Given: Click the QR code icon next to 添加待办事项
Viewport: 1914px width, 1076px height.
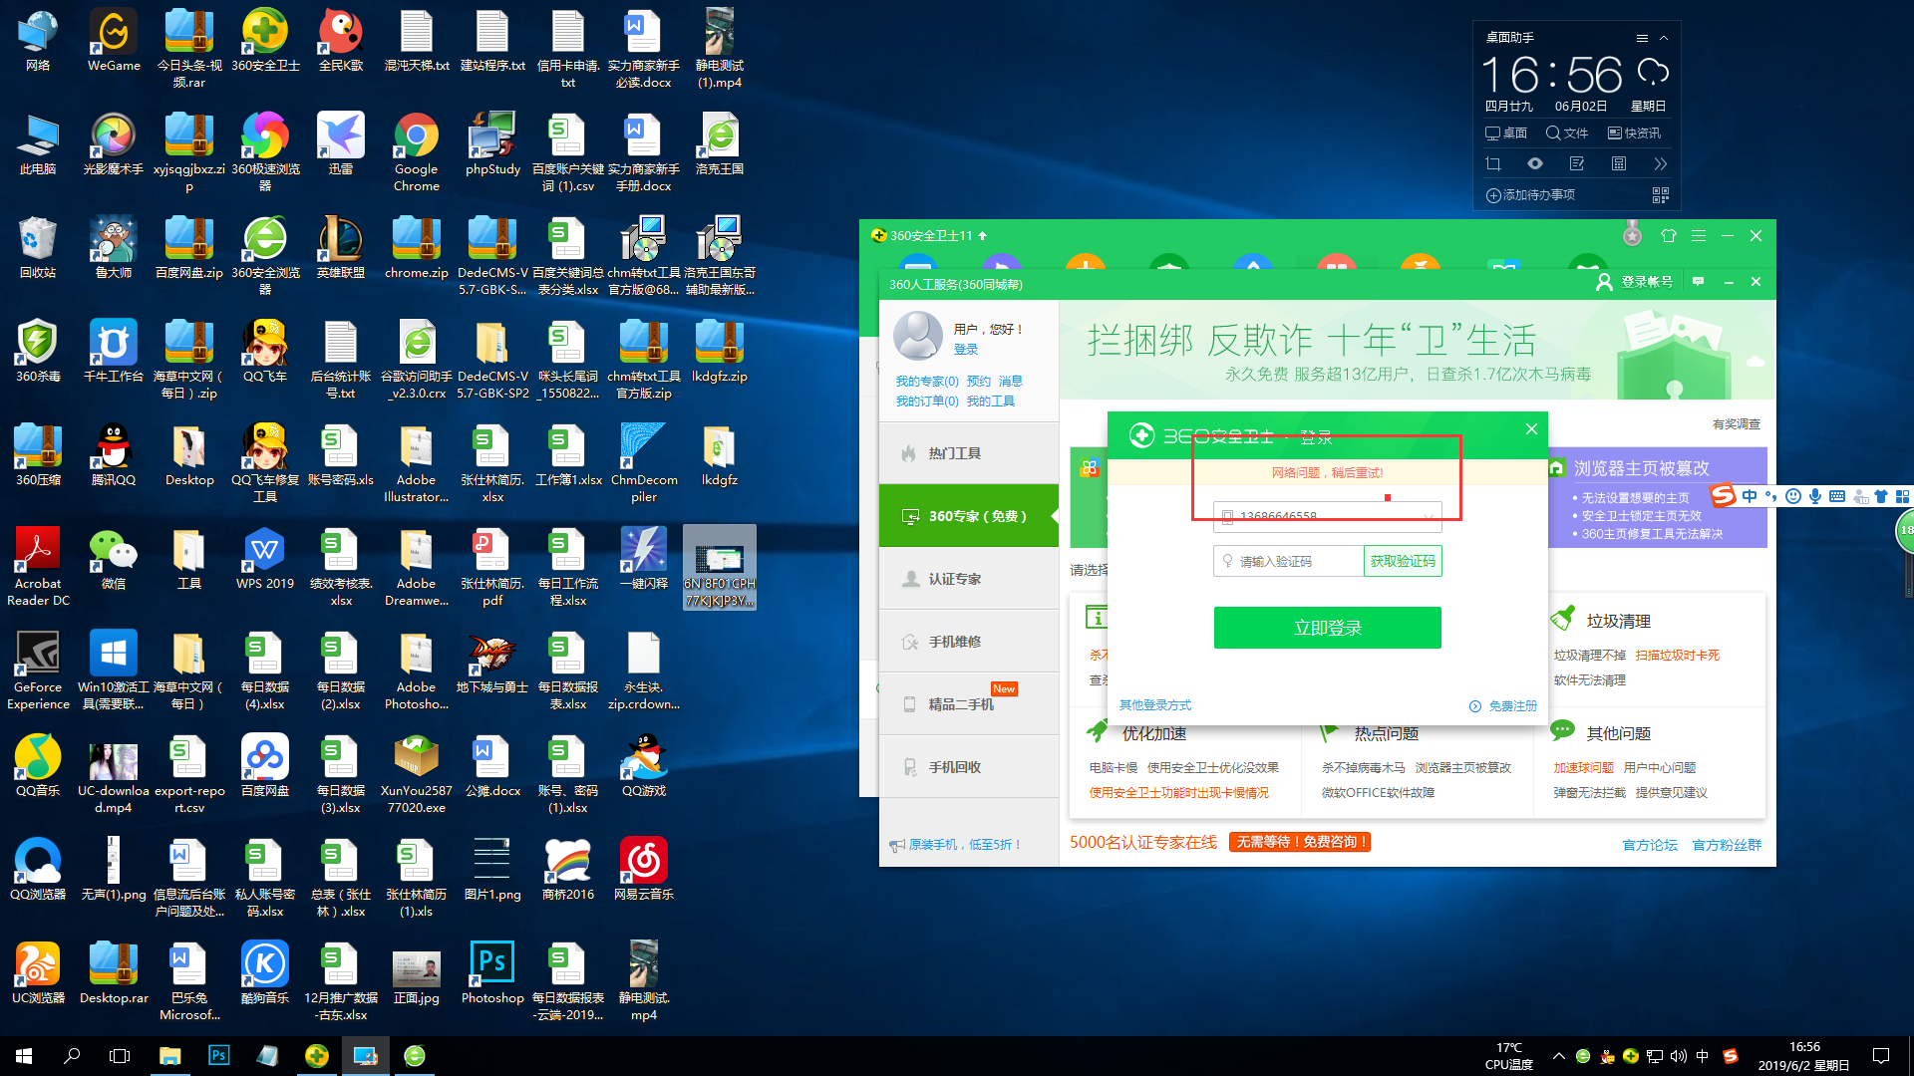Looking at the screenshot, I should [x=1662, y=196].
